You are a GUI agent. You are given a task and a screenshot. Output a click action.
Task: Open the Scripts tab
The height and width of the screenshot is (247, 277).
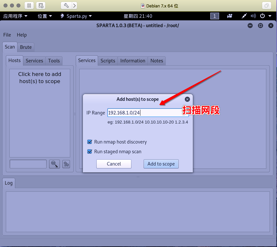click(x=108, y=61)
